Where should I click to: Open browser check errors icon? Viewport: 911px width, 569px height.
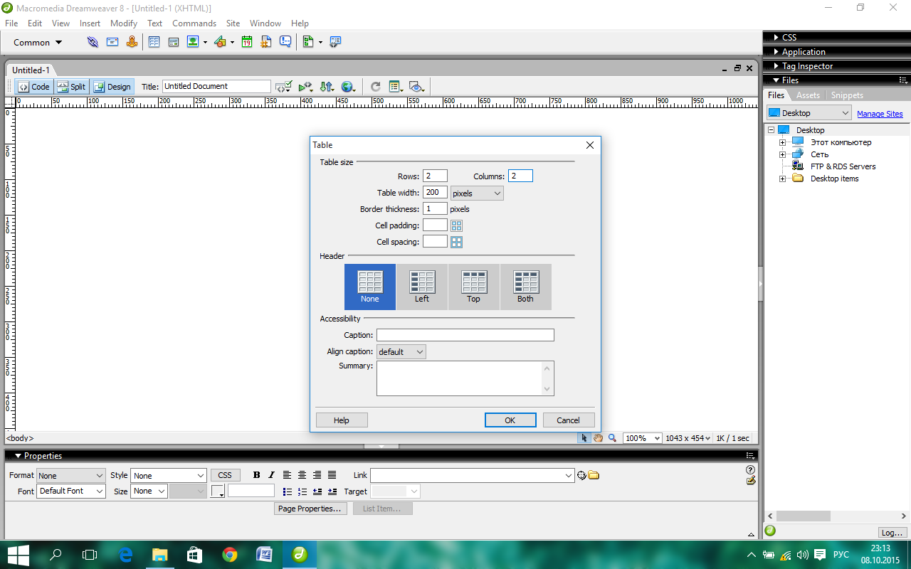[x=284, y=87]
